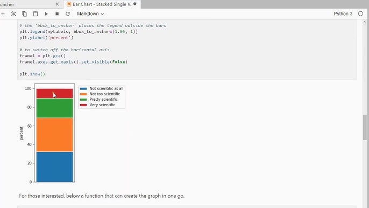This screenshot has height=208, width=369.
Task: Copy the selected cell
Action: pyautogui.click(x=24, y=14)
